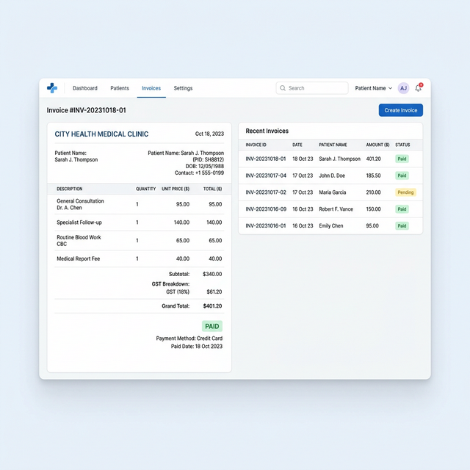Open invoice INV-20231017-04 row
The image size is (470, 470).
coord(330,176)
